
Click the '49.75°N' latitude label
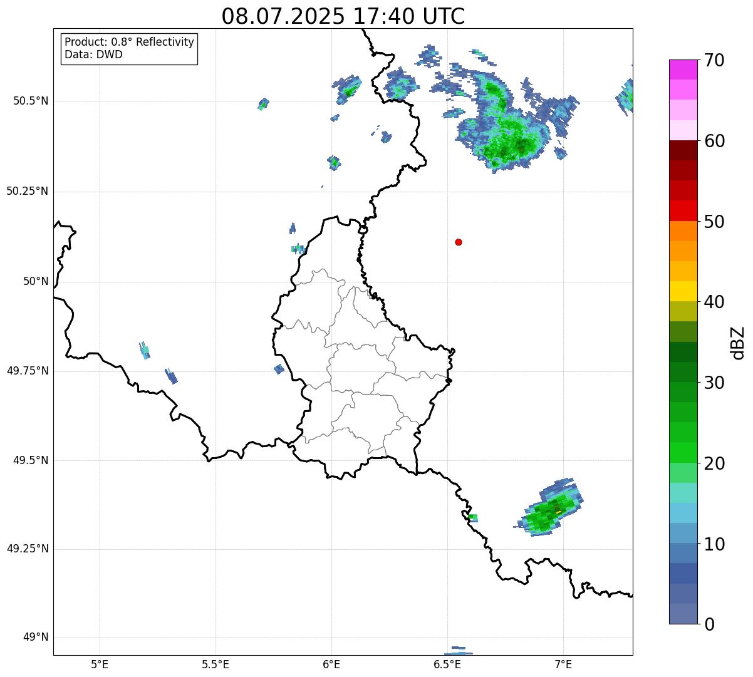point(27,371)
